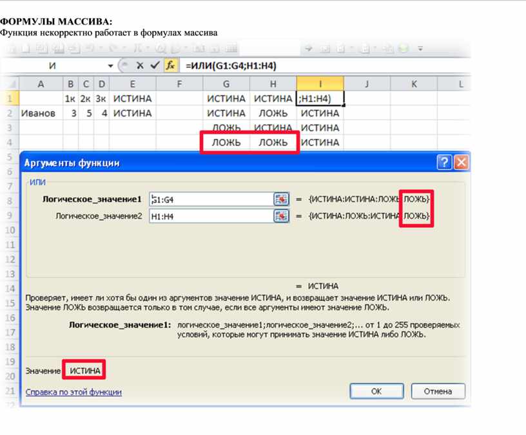Select column K header
Viewport: 526px width, 435px height.
(414, 84)
